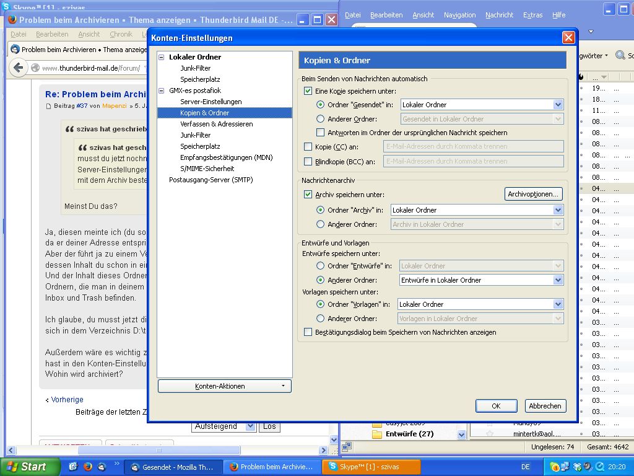This screenshot has height=476, width=634.
Task: Open the Entwürfe (27) folder dropdown arrow
Action: coord(461,434)
